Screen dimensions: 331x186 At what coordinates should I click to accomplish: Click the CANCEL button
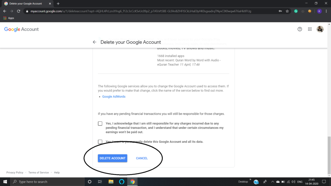point(142,158)
